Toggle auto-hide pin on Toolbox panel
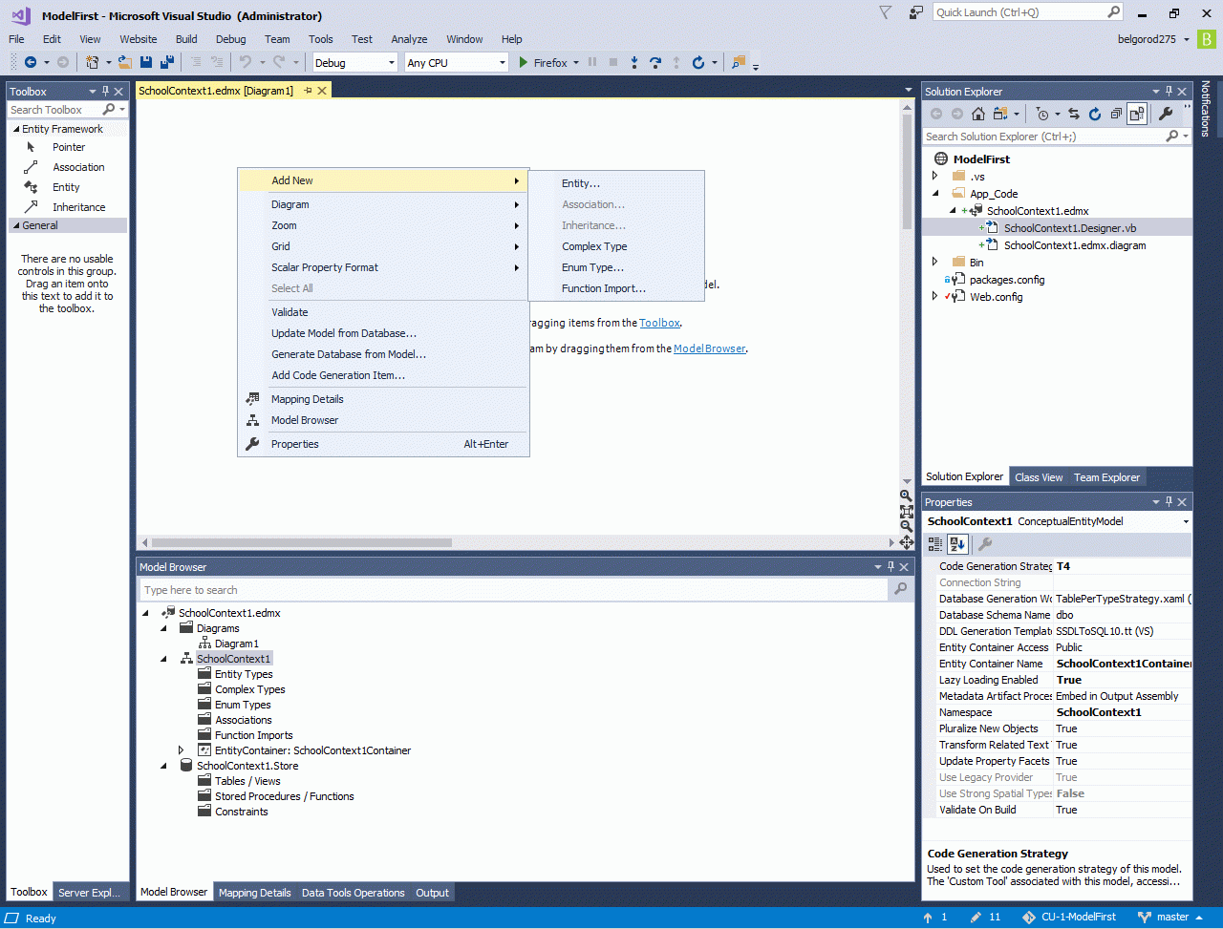The height and width of the screenshot is (929, 1223). coord(105,92)
